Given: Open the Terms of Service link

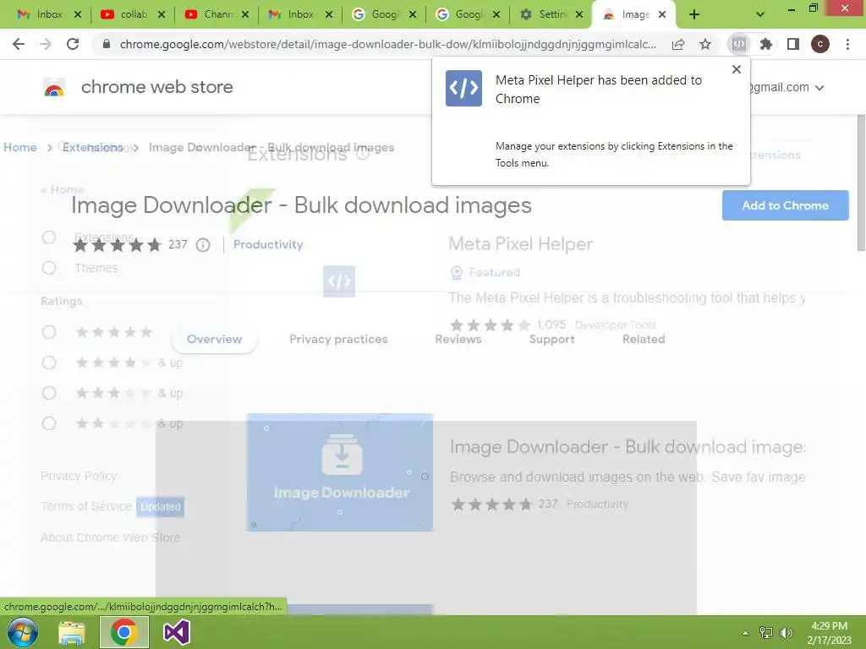Looking at the screenshot, I should tap(86, 506).
